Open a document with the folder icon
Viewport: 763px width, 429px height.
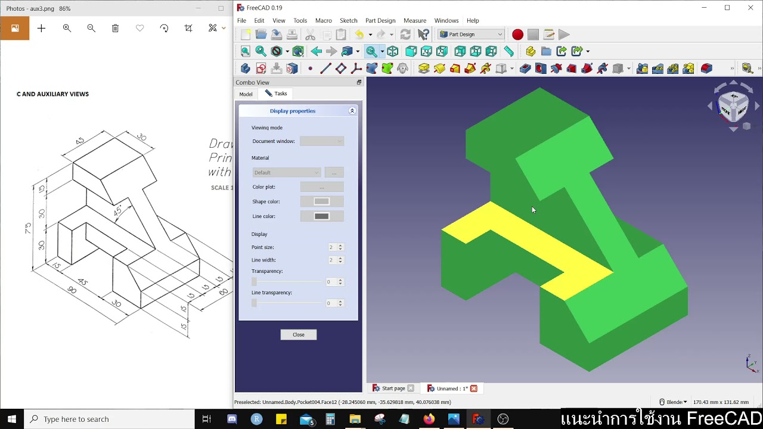click(x=261, y=35)
